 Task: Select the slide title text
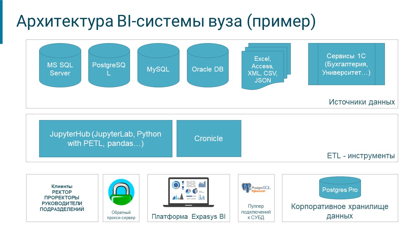[166, 22]
